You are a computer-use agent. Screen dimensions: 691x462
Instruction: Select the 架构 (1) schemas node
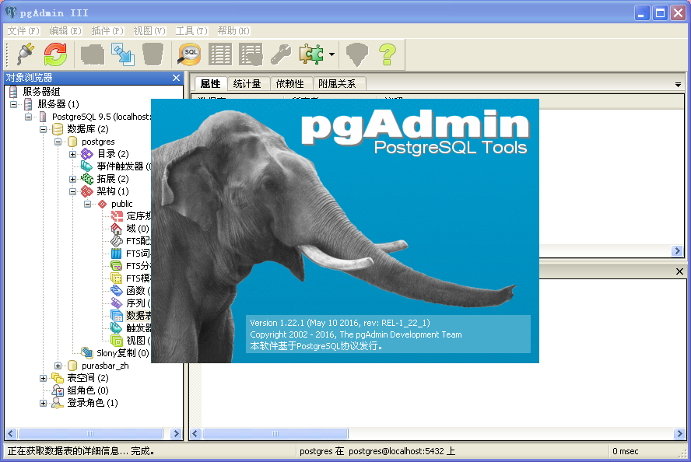pos(113,191)
